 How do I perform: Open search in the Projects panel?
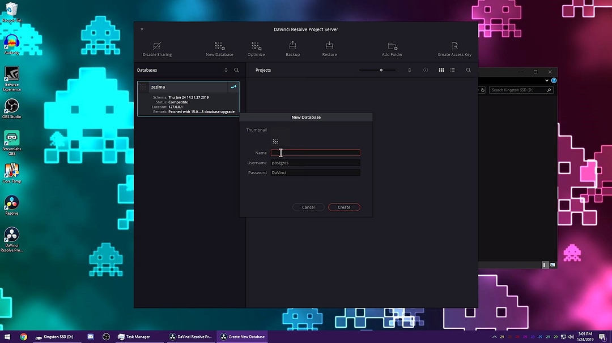tap(468, 70)
